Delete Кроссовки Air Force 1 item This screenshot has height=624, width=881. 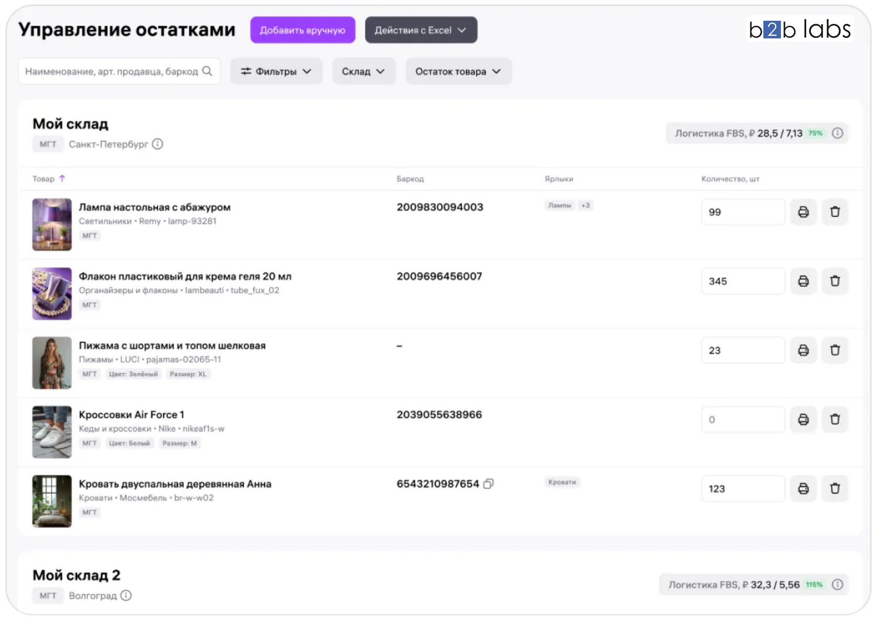tap(835, 419)
